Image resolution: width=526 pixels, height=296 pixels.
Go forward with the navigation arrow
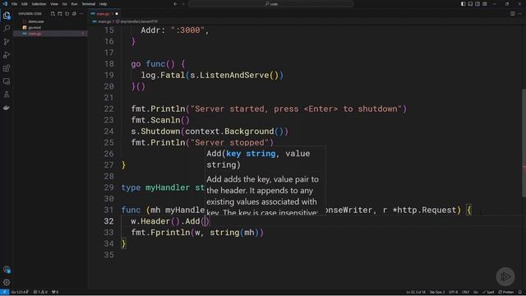coord(183,4)
